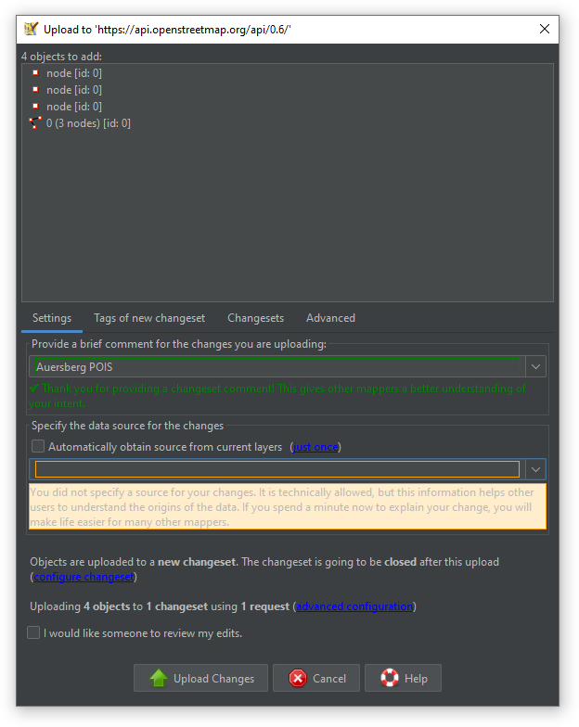Follow the 'advanced configuration' link
579x727 pixels.
354,606
